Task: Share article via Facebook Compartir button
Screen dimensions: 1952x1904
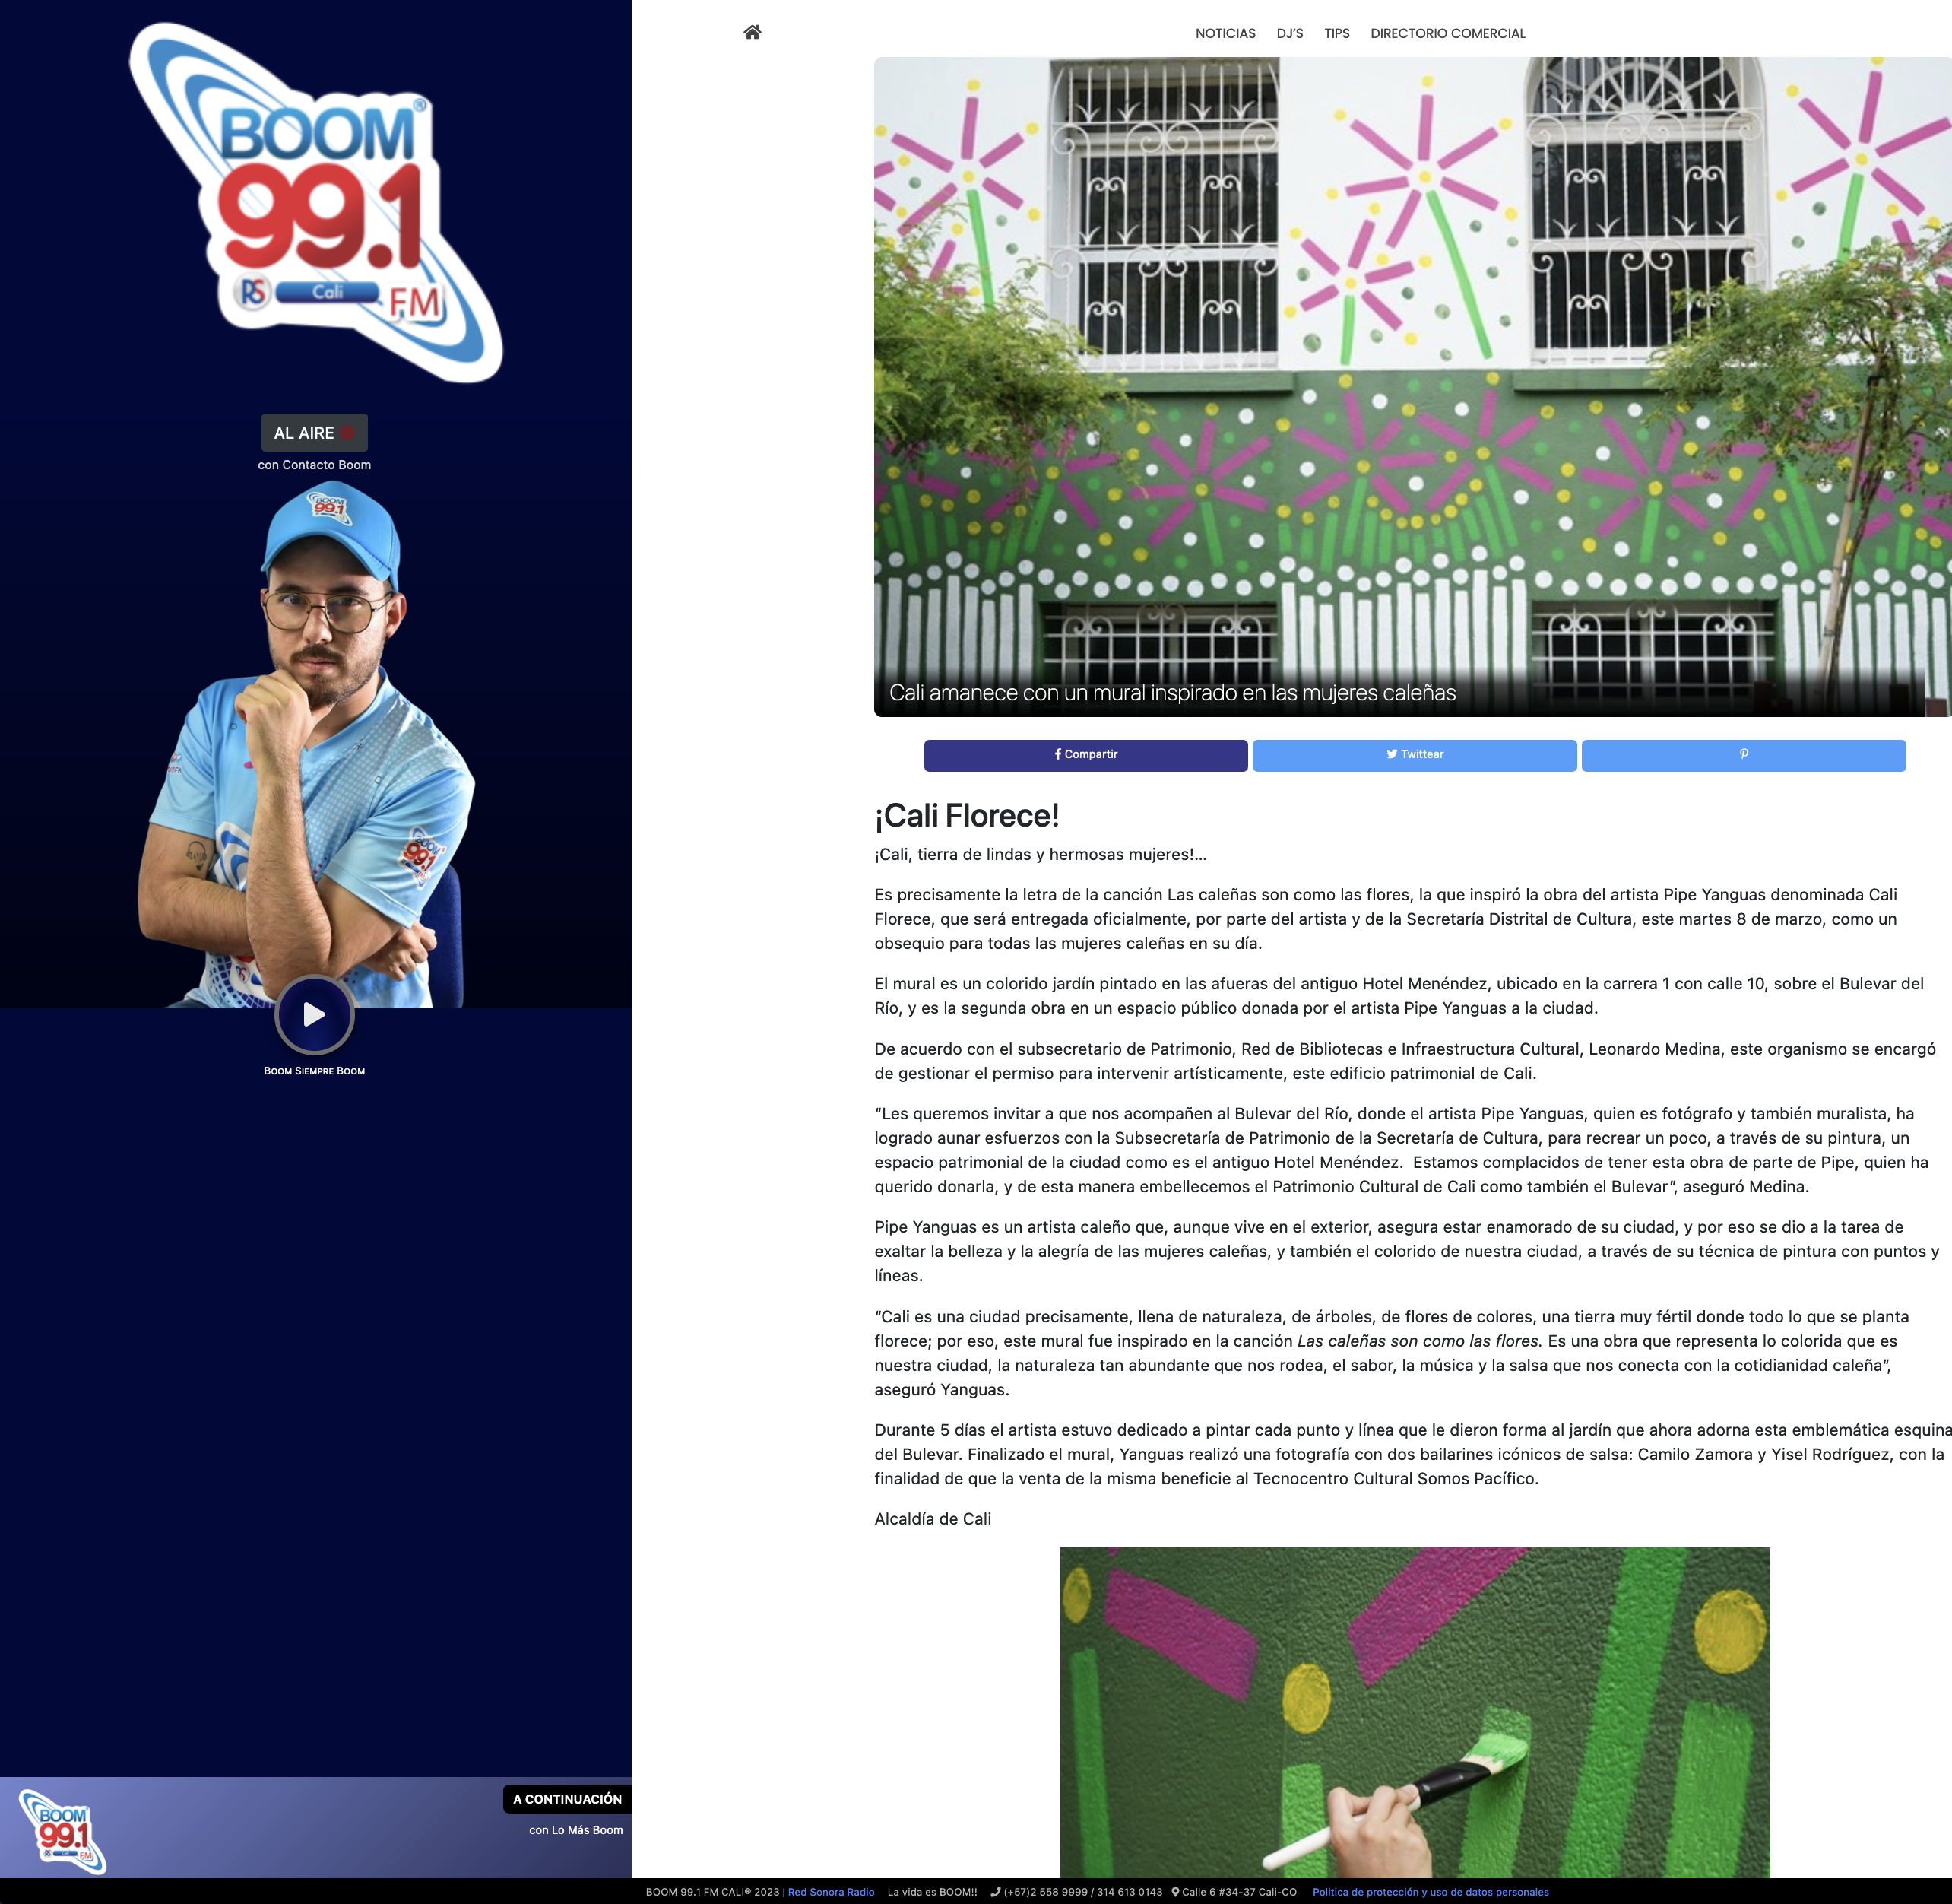Action: click(x=1085, y=755)
